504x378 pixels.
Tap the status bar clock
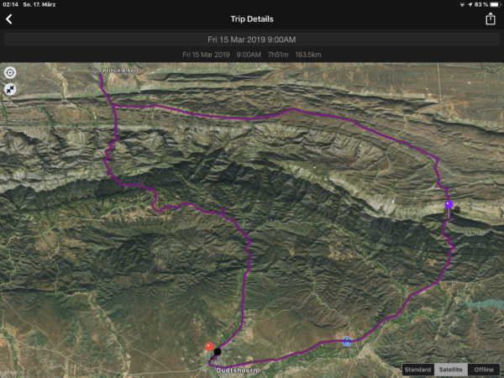(10, 4)
